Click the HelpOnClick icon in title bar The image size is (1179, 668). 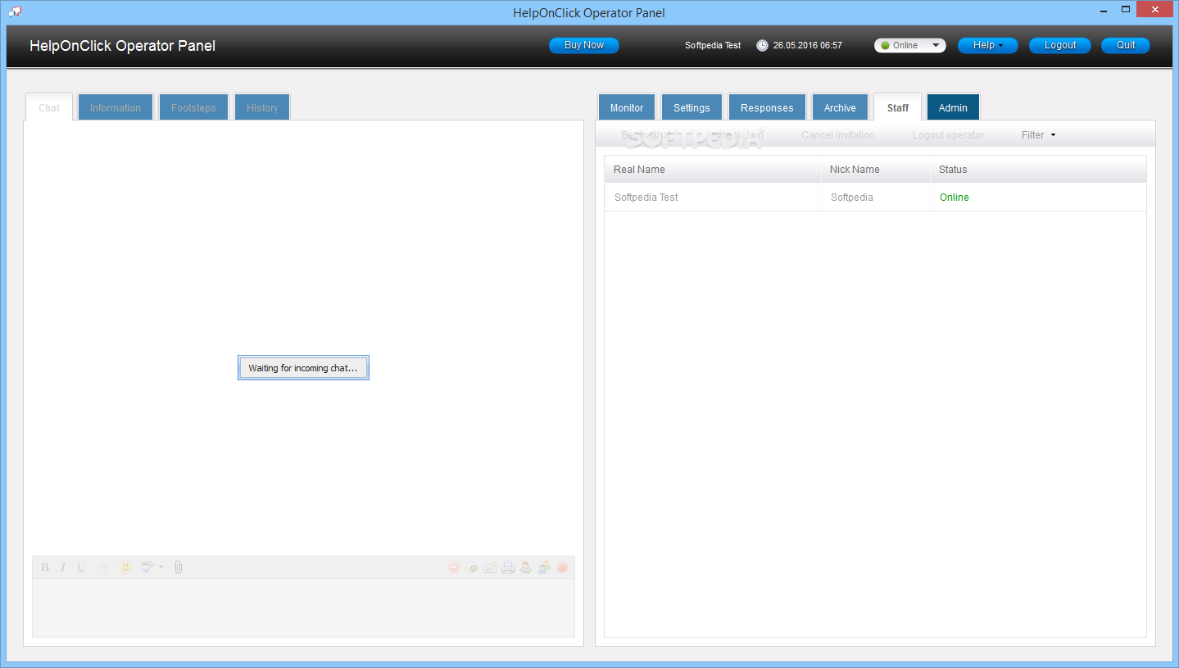15,11
